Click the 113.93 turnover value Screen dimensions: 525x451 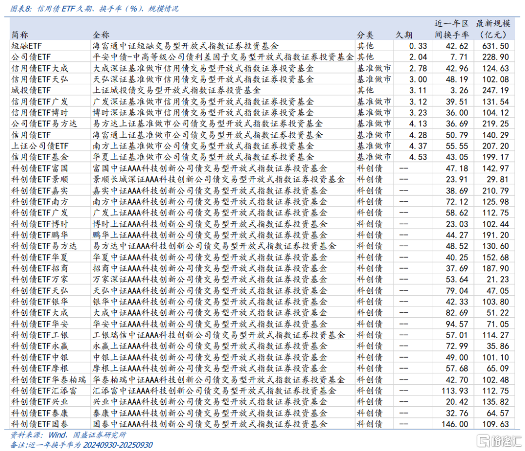click(x=455, y=391)
